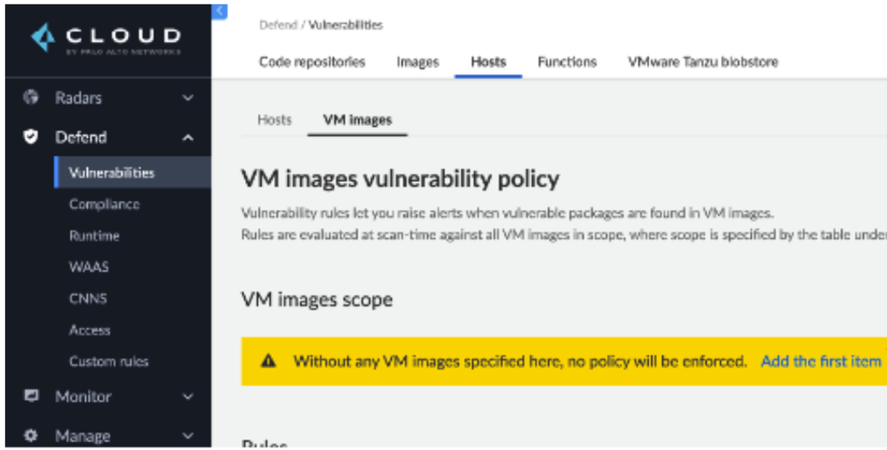Collapse the Defend section chevron
This screenshot has width=887, height=450.
tap(187, 138)
